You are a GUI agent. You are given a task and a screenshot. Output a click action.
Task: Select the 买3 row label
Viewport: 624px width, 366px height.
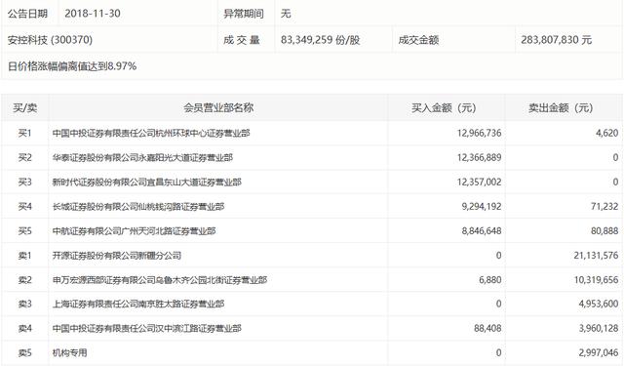pyautogui.click(x=24, y=182)
